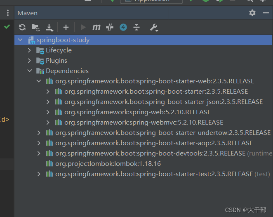273x217 pixels.
Task: Hide the Maven tool window
Action: [266, 13]
